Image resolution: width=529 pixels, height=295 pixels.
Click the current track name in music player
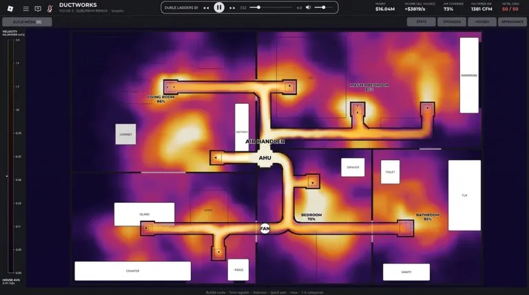181,8
